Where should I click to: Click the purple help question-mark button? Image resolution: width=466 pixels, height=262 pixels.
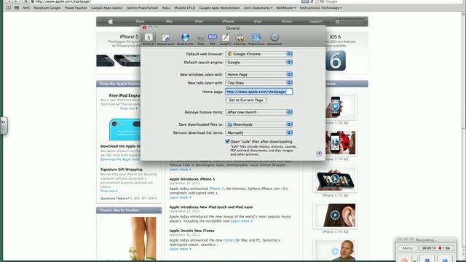click(319, 154)
